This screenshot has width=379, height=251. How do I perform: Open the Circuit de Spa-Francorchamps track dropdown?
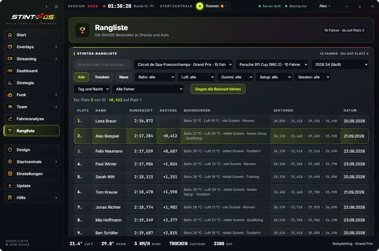coord(184,64)
